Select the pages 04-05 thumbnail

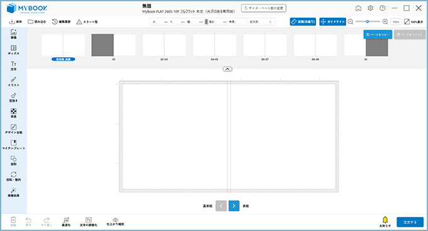[x=215, y=45]
